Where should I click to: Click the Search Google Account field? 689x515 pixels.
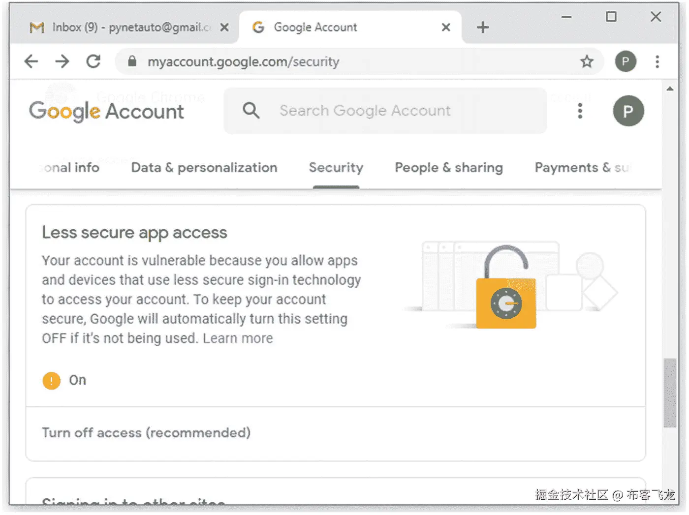(x=384, y=111)
